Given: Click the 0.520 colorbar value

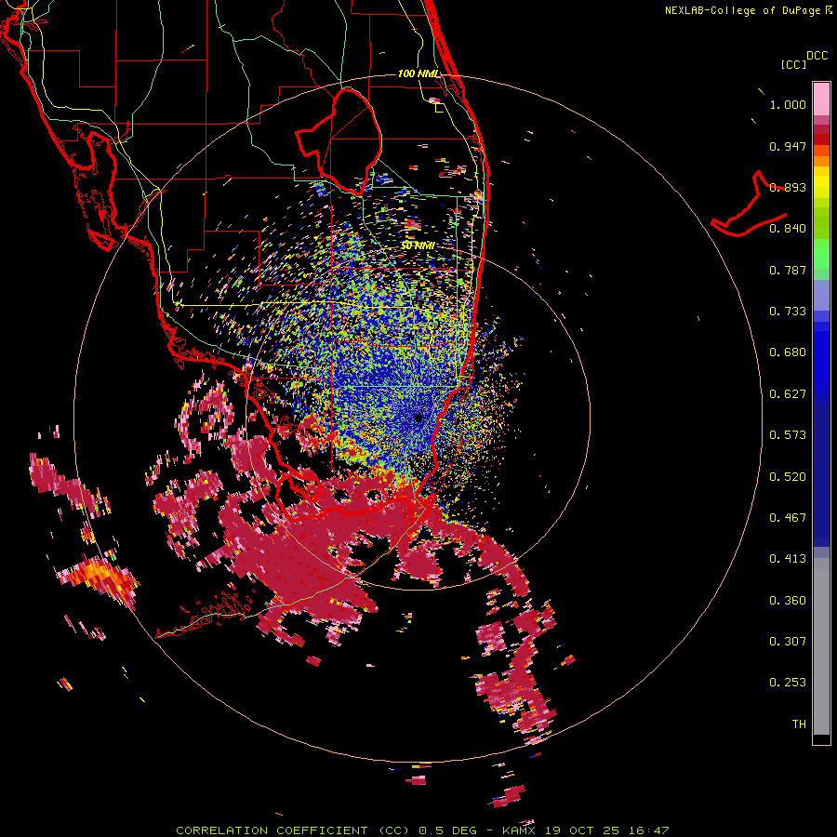Looking at the screenshot, I should 788,477.
